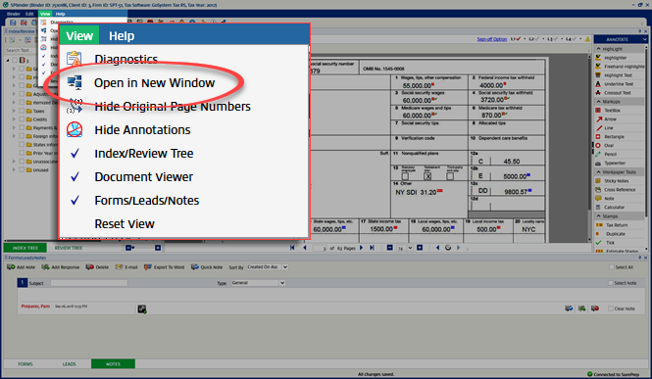This screenshot has height=379, width=652.
Task: Toggle the L1 sign-off checkmark
Action: [x=518, y=39]
